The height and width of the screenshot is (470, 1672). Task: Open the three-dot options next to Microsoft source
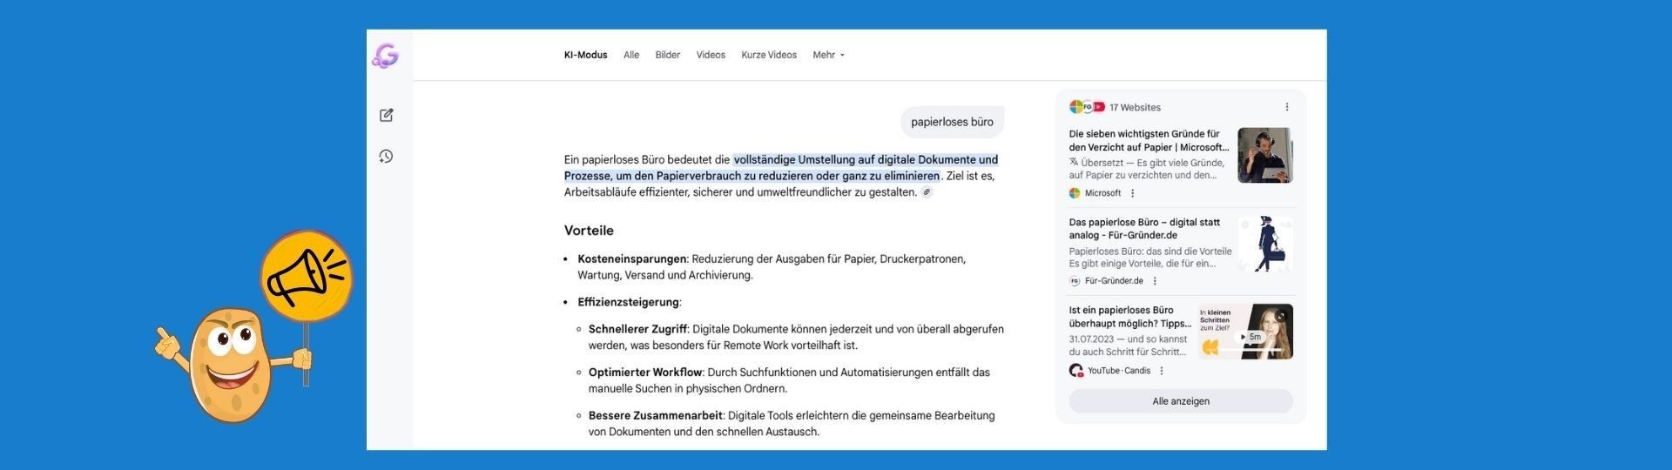point(1132,193)
